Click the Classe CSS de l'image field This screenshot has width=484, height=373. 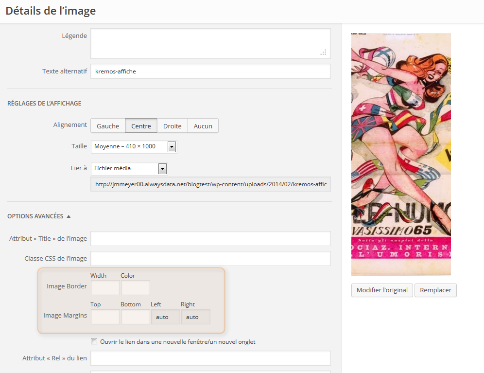[x=210, y=258]
